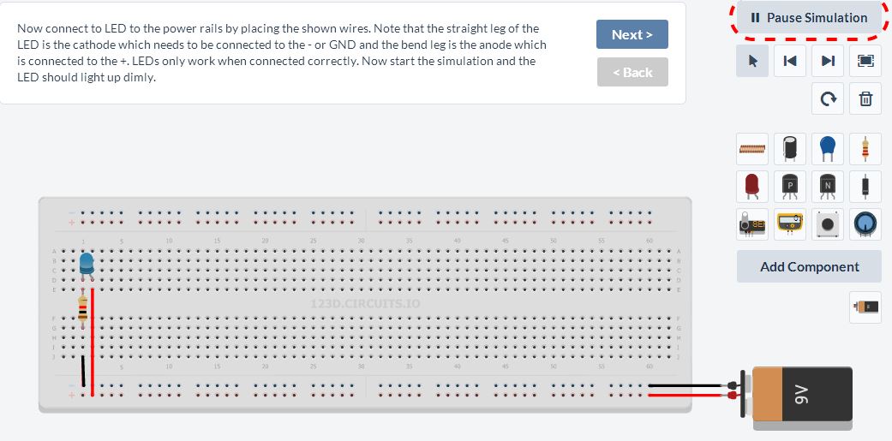Step forward to next frame icon
Image resolution: width=892 pixels, height=441 pixels.
[x=828, y=61]
